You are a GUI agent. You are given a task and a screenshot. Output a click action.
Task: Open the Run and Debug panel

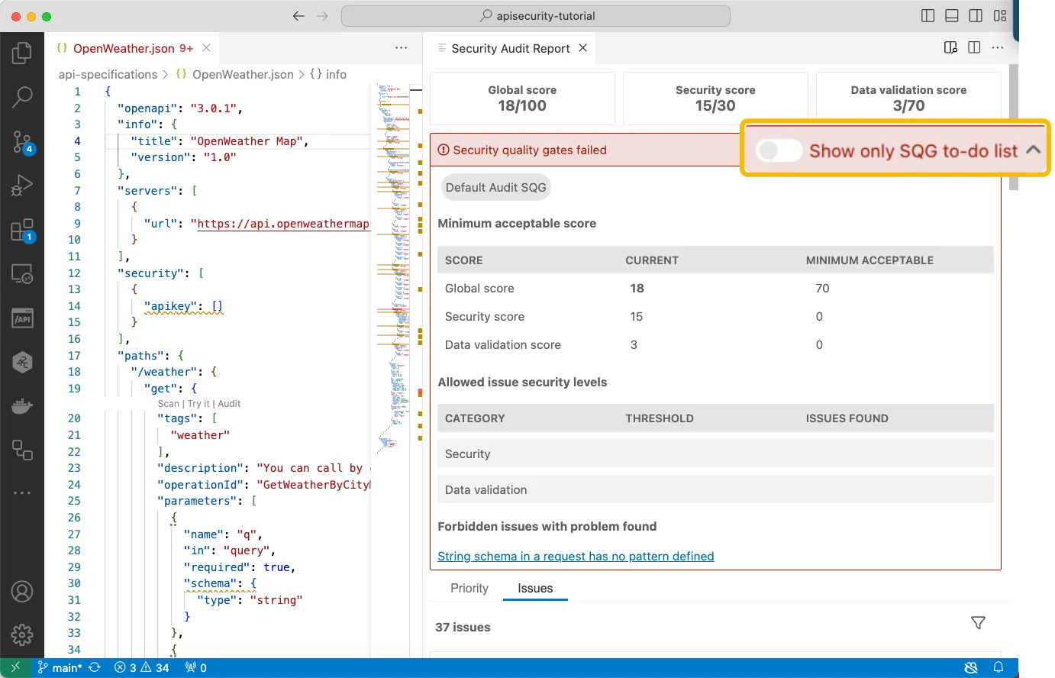coord(23,185)
